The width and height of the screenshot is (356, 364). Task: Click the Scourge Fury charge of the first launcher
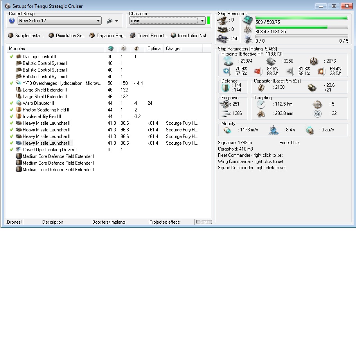click(x=182, y=123)
